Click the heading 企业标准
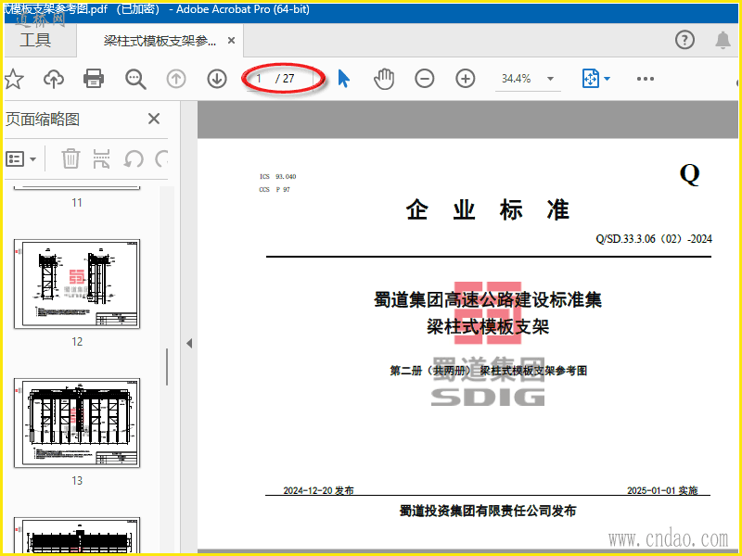Image resolution: width=742 pixels, height=556 pixels. [x=488, y=209]
